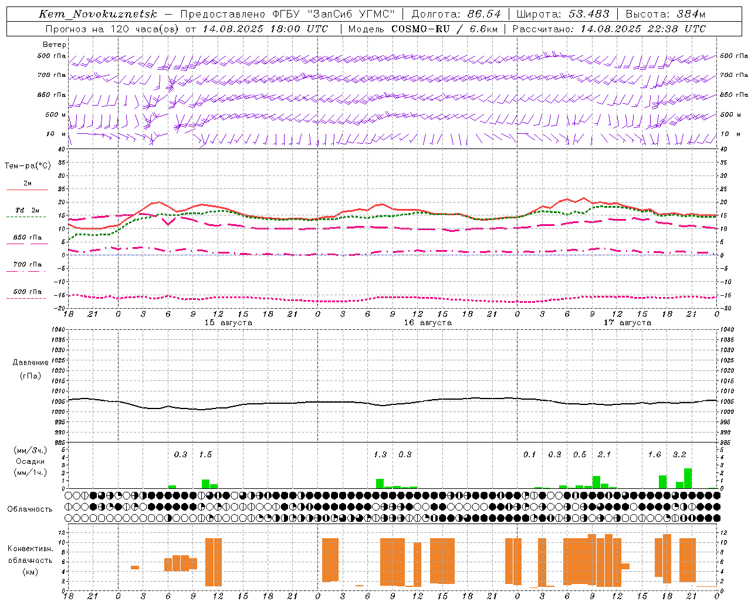This screenshot has width=751, height=601.
Task: Click the 'Давление' pressure panel label
Action: click(31, 363)
